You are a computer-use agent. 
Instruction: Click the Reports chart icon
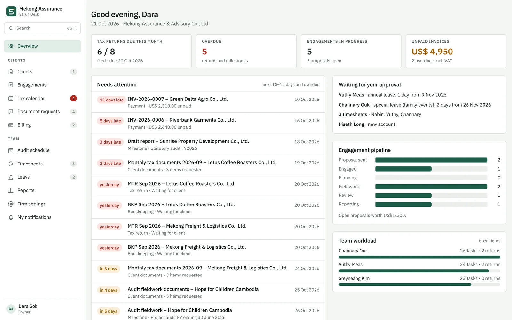(x=11, y=190)
